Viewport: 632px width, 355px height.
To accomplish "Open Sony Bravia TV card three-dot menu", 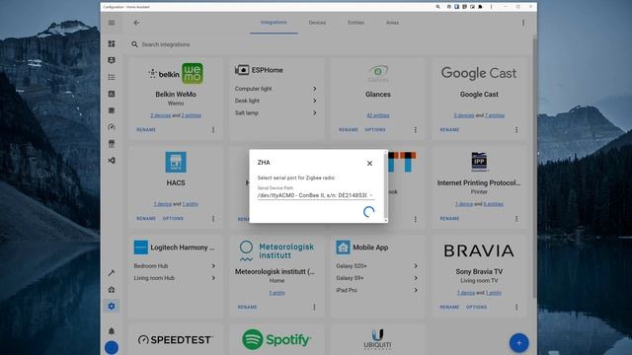I will 516,307.
